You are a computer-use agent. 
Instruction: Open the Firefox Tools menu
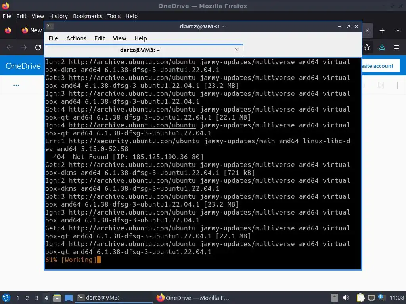tap(114, 16)
